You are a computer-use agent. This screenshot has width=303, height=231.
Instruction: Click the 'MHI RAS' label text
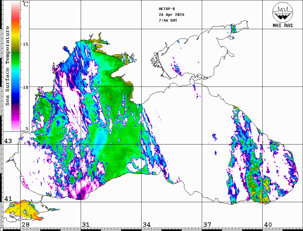tap(283, 25)
